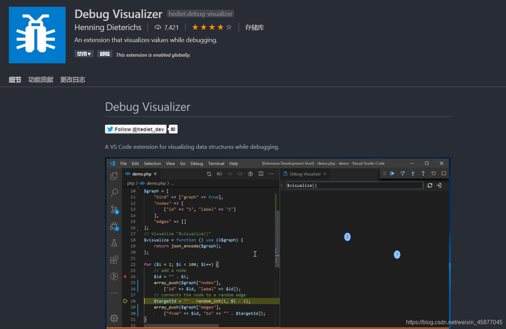
Task: Click the Follow @hediet_dev Twitter button
Action: click(x=135, y=129)
